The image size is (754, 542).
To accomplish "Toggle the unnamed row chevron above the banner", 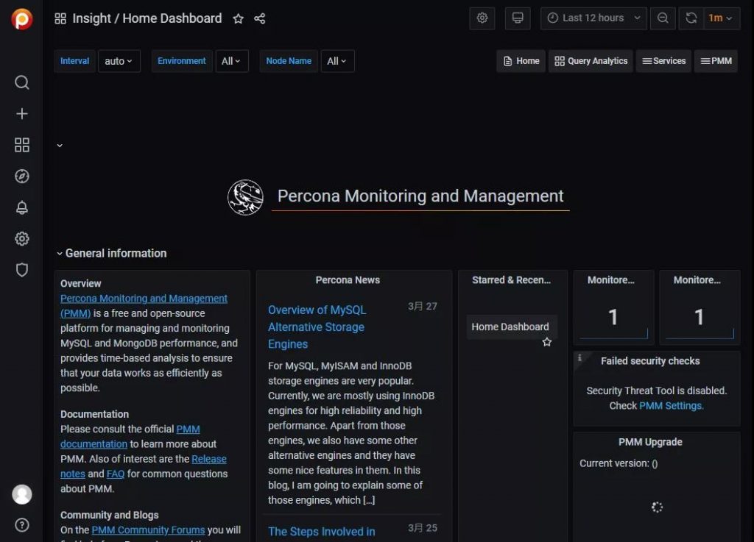I will [x=60, y=145].
